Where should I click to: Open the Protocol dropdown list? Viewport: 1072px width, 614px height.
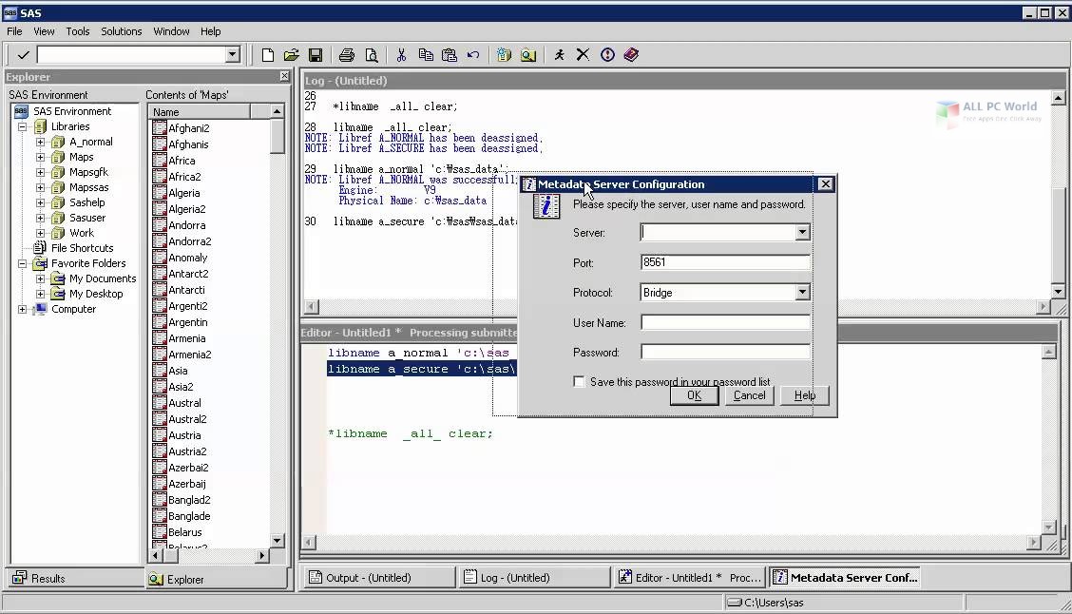coord(803,293)
